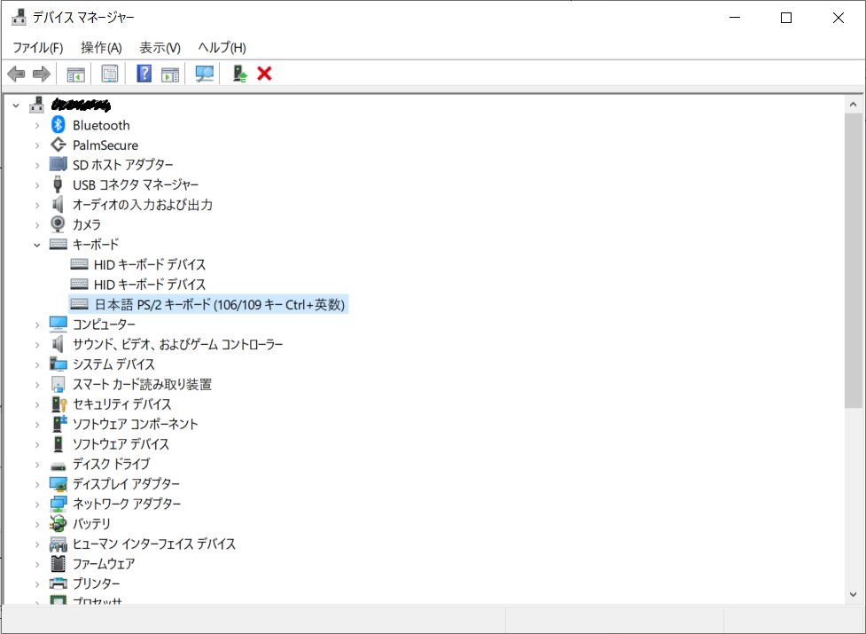Expand the カメラ category

37,225
